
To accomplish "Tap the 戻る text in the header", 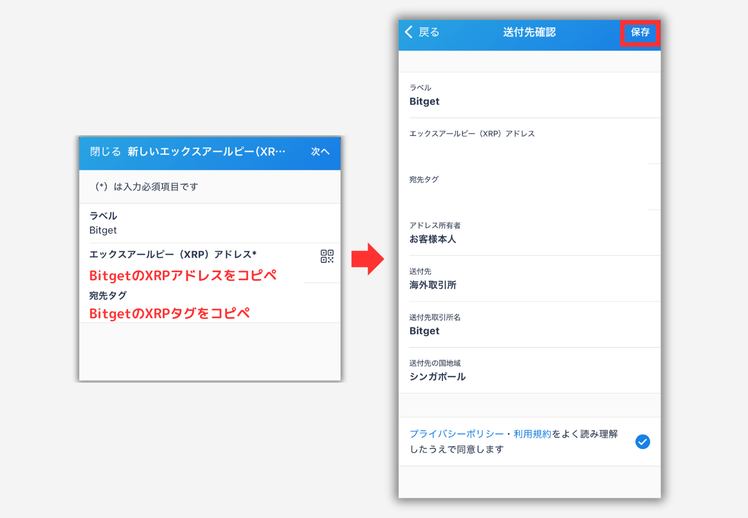I will point(429,32).
